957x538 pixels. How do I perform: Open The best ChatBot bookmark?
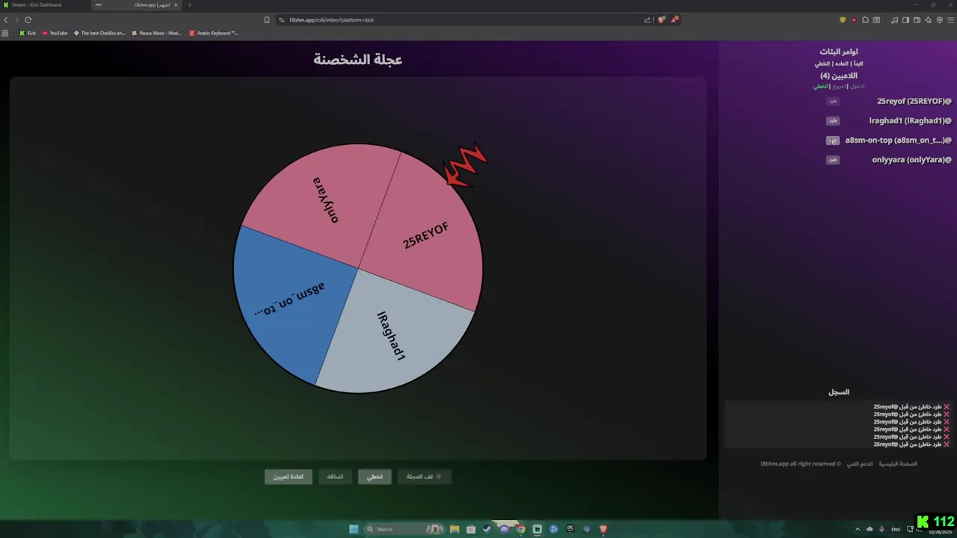click(x=99, y=33)
